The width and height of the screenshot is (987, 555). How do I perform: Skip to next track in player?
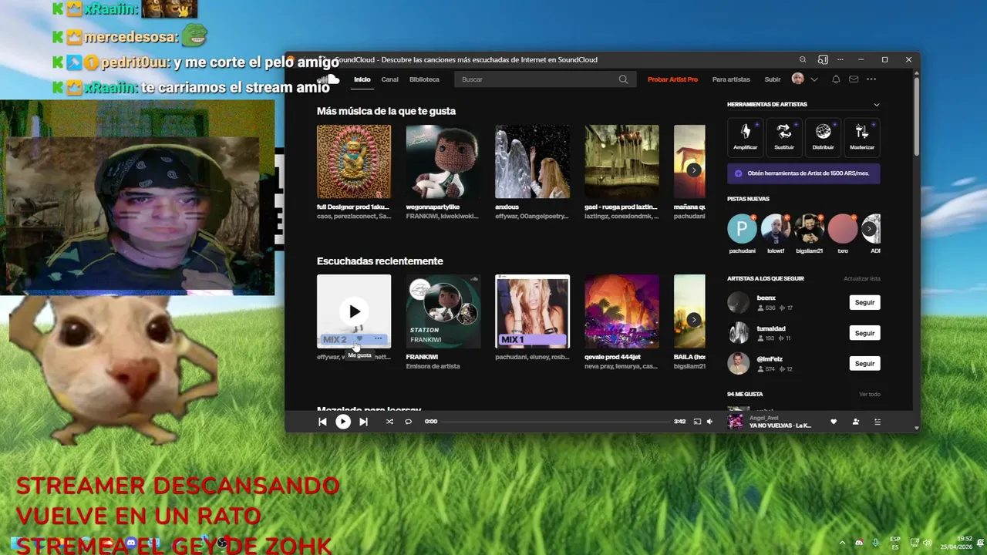point(363,422)
